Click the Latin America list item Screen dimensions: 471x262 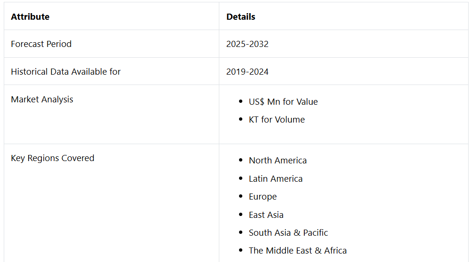276,179
